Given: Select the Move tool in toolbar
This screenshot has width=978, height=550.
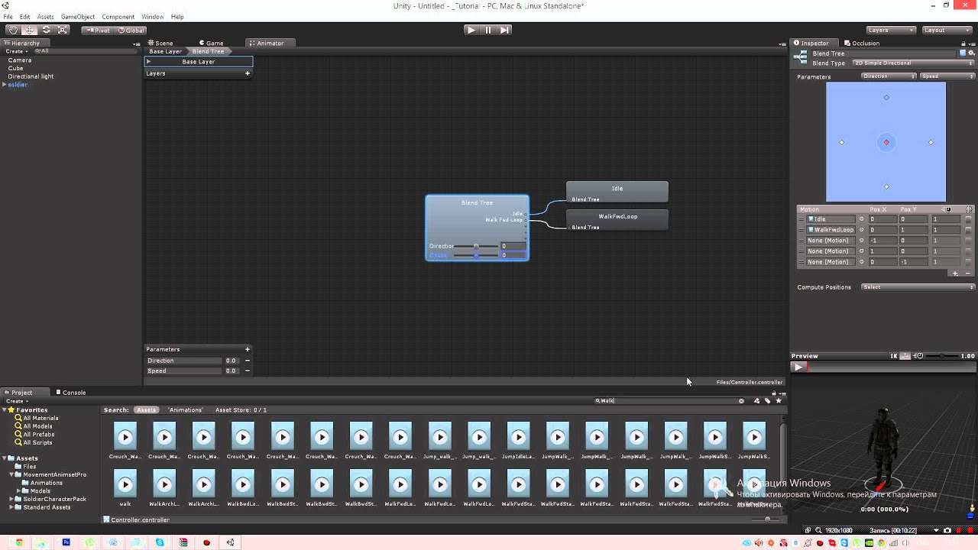Looking at the screenshot, I should [29, 30].
